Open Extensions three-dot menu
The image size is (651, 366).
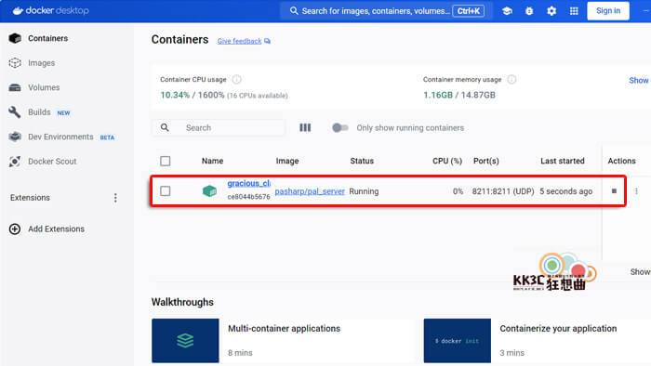pos(115,198)
